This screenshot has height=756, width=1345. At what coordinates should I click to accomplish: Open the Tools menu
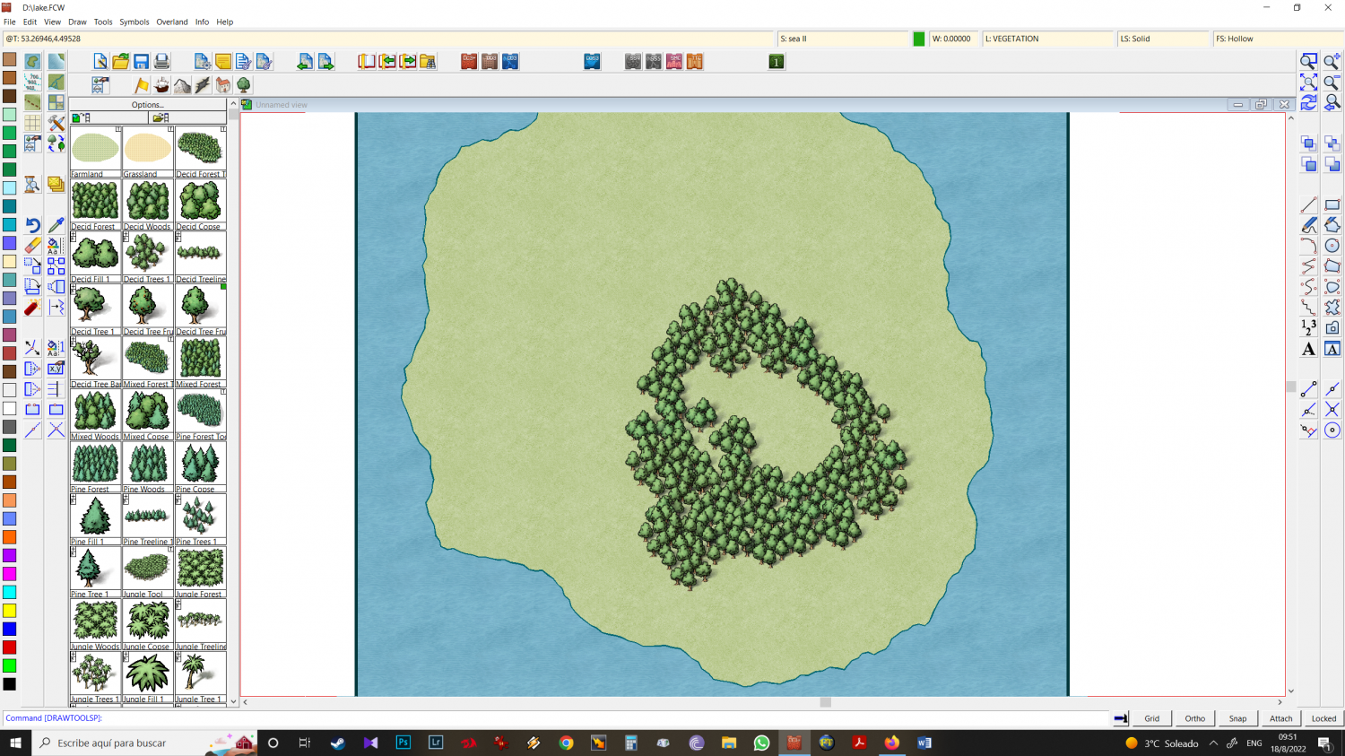pyautogui.click(x=103, y=22)
